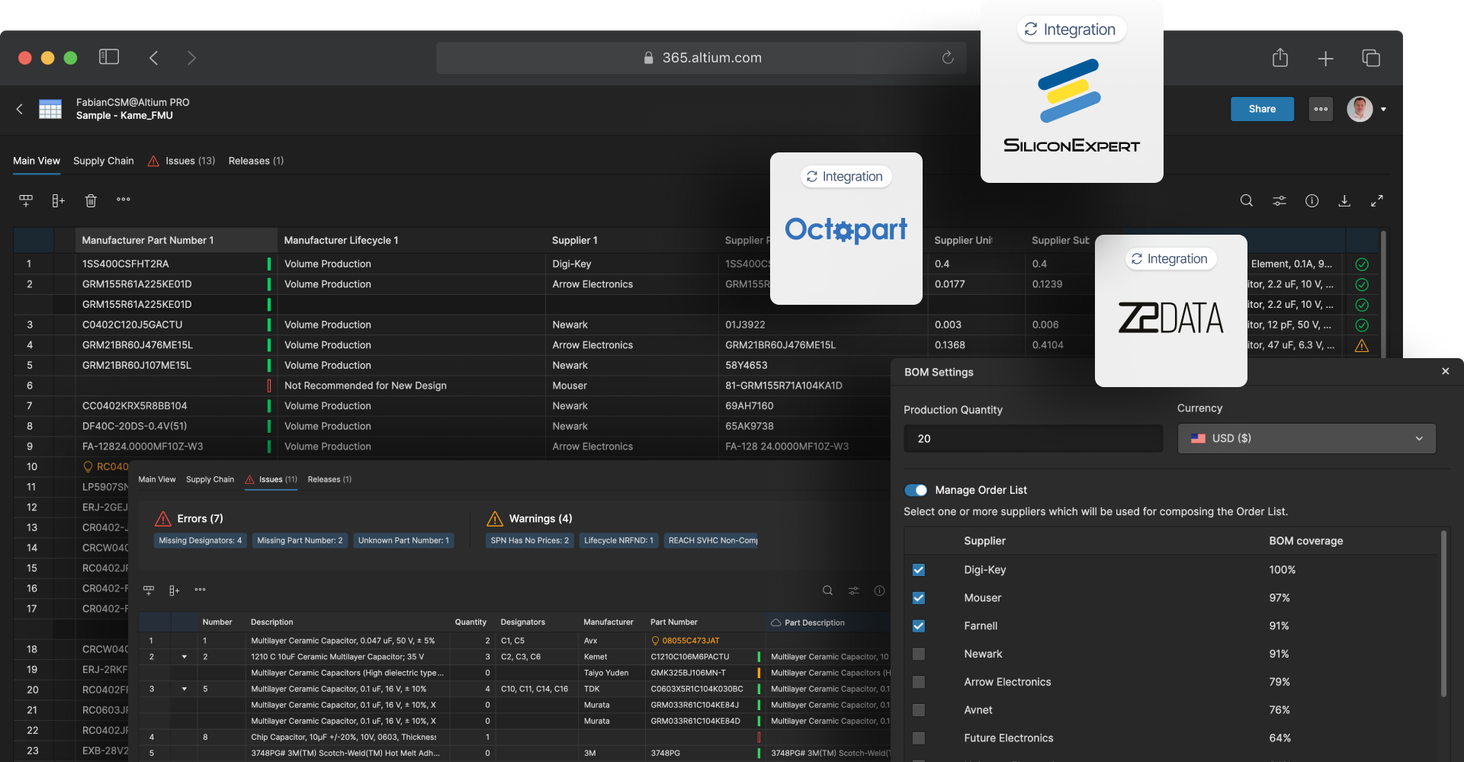Click the browser address bar
Viewport: 1464px width, 762px height.
(701, 58)
